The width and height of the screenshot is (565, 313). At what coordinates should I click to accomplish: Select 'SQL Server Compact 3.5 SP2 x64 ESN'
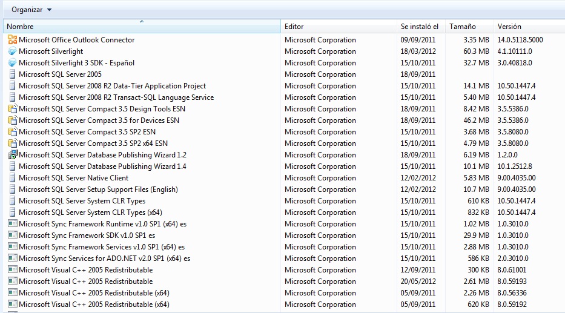[93, 143]
